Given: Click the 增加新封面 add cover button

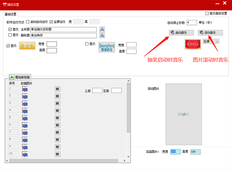Looking at the screenshot, I should point(20,77).
